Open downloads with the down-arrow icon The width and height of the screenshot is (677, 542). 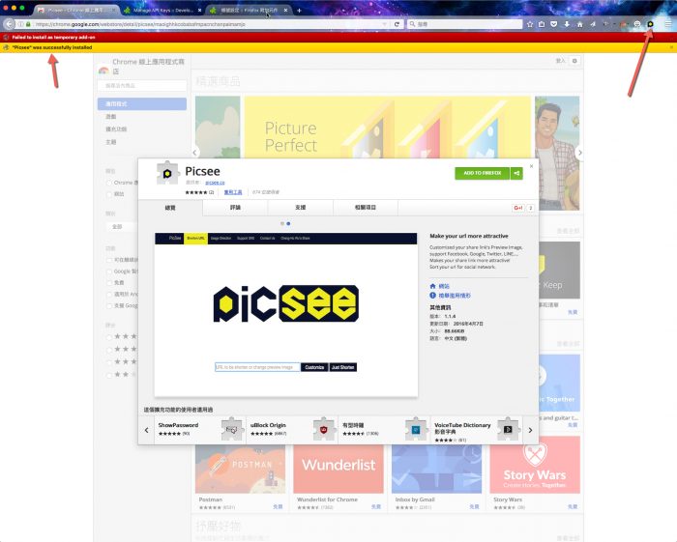567,24
